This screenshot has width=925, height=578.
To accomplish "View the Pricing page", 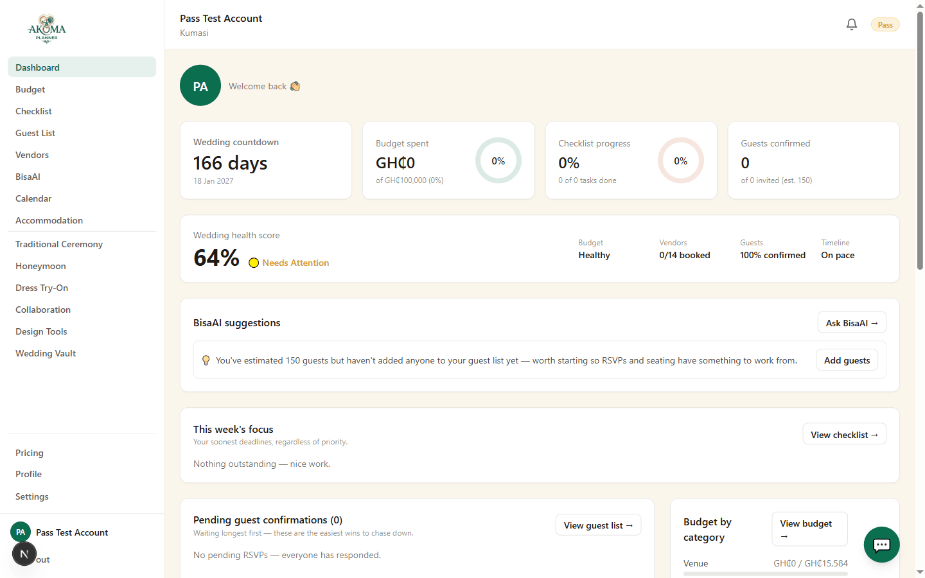I will pos(82,453).
